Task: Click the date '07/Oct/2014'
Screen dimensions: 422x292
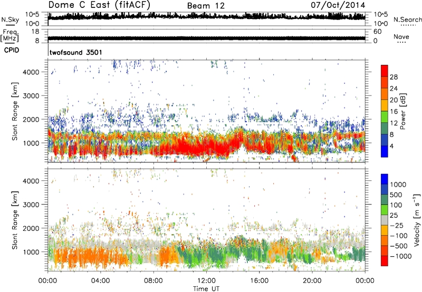Action: (x=338, y=5)
